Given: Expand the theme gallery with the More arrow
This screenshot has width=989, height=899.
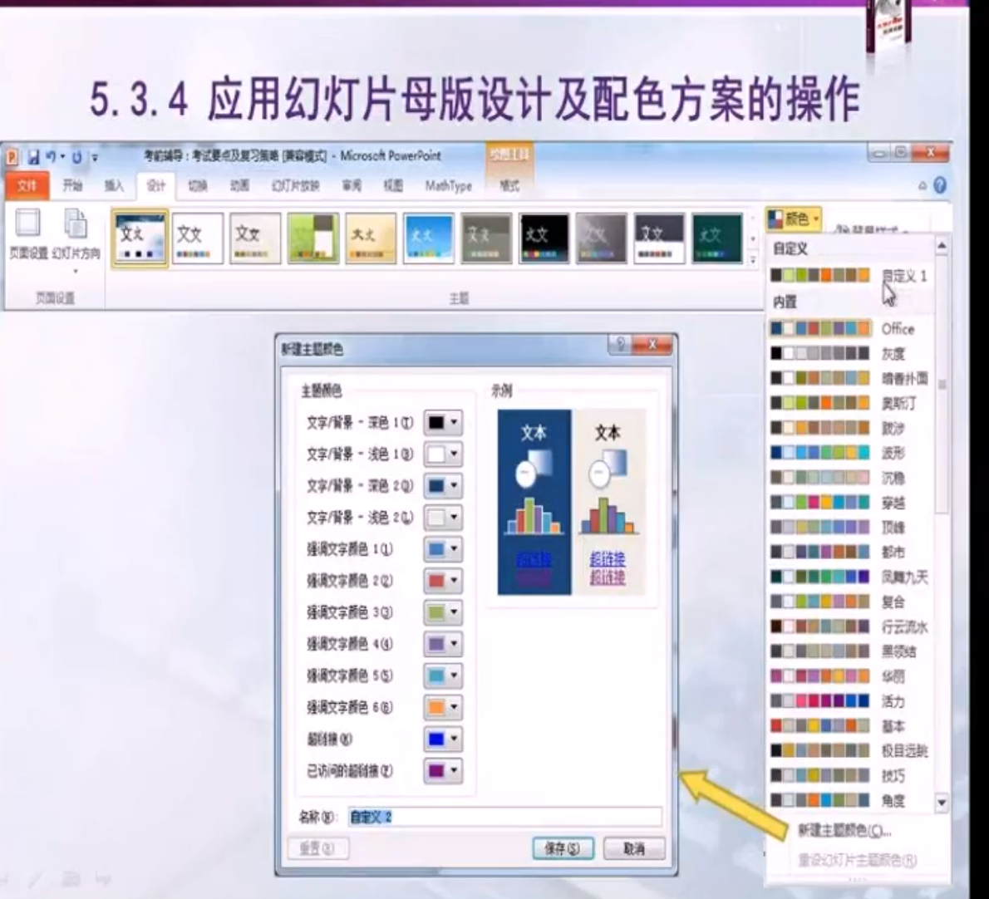Looking at the screenshot, I should click(752, 259).
